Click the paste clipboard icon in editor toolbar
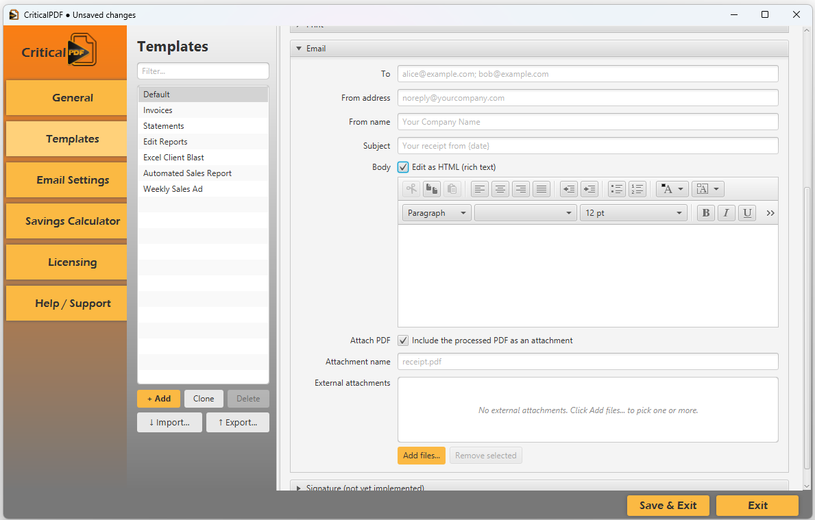Screen dimensions: 815x520 (452, 189)
